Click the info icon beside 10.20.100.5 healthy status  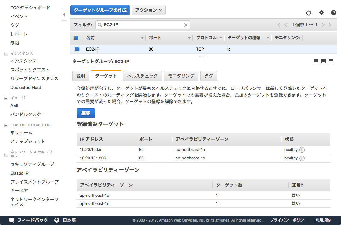pyautogui.click(x=302, y=150)
